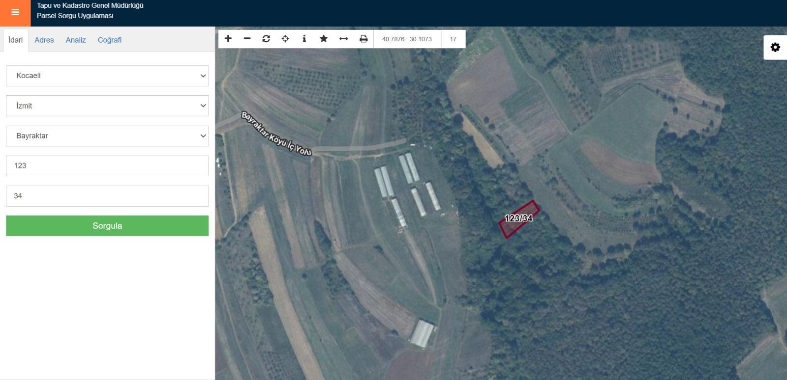Print the map with printer icon

(x=363, y=39)
